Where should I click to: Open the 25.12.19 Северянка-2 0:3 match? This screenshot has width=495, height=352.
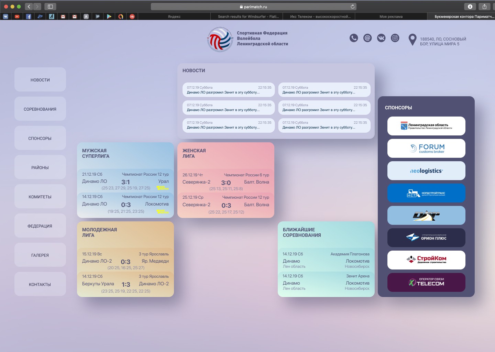(x=226, y=205)
